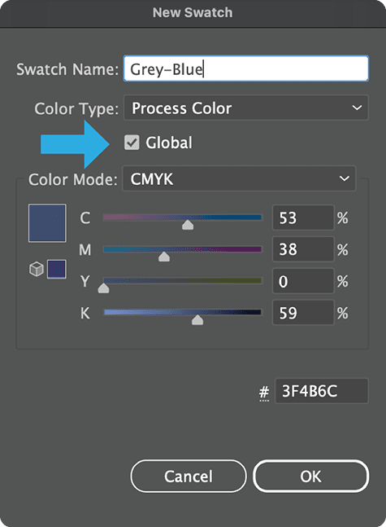Click the hex color code field
The width and height of the screenshot is (386, 527).
coord(322,391)
